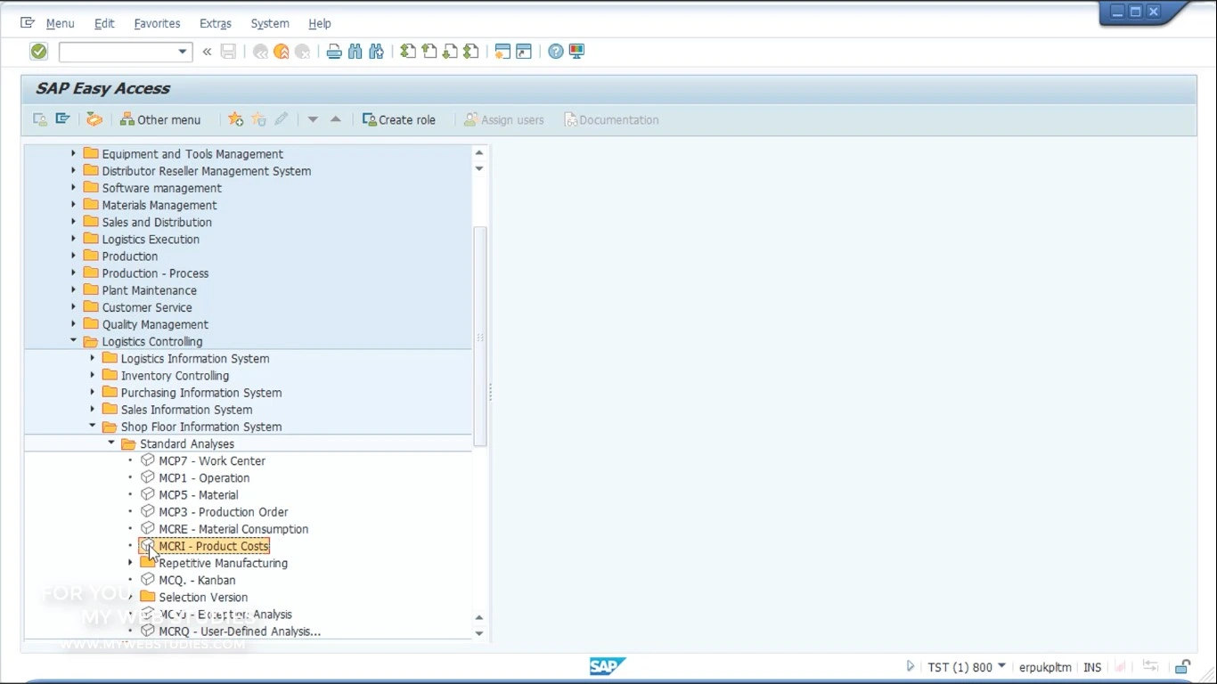Click the Assign users button
Viewport: 1217px width, 684px height.
click(504, 119)
